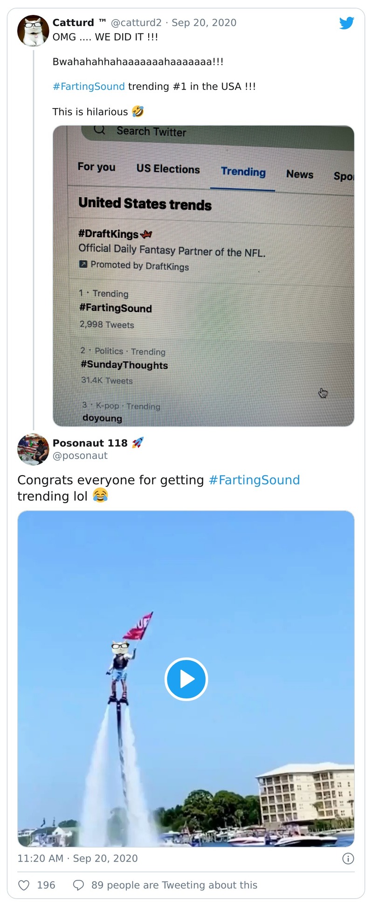Switch to the For you tab

97,167
